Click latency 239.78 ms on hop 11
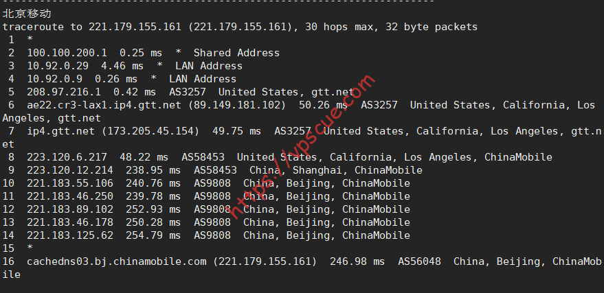 (153, 196)
